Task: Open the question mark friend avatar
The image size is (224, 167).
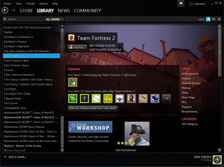Action: point(84,98)
